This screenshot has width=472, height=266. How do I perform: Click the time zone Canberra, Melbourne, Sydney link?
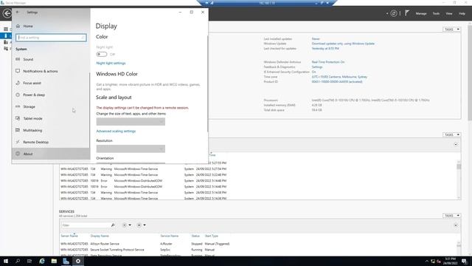click(339, 77)
